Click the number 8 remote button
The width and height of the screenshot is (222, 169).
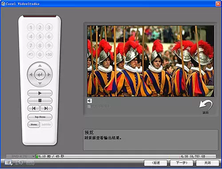click(40, 46)
